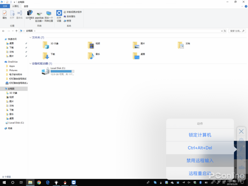Collapse the 文件夹 (7) group header
Image resolution: width=248 pixels, height=186 pixels.
pyautogui.click(x=30, y=37)
